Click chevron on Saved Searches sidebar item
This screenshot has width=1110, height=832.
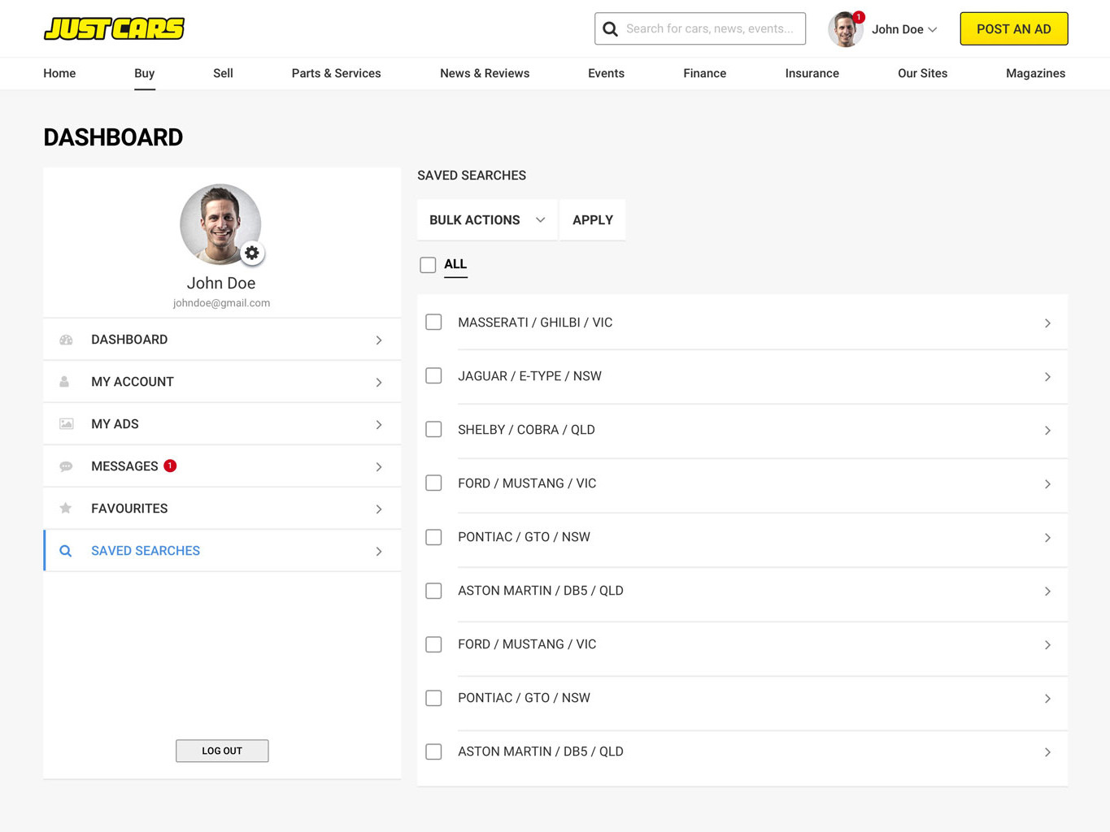379,552
